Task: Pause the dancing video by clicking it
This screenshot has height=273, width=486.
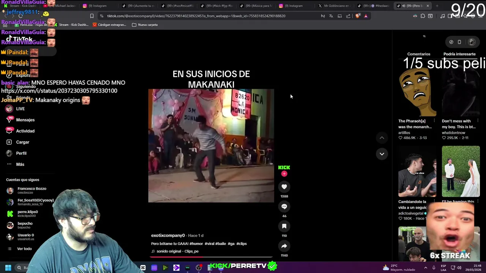Action: (211, 146)
